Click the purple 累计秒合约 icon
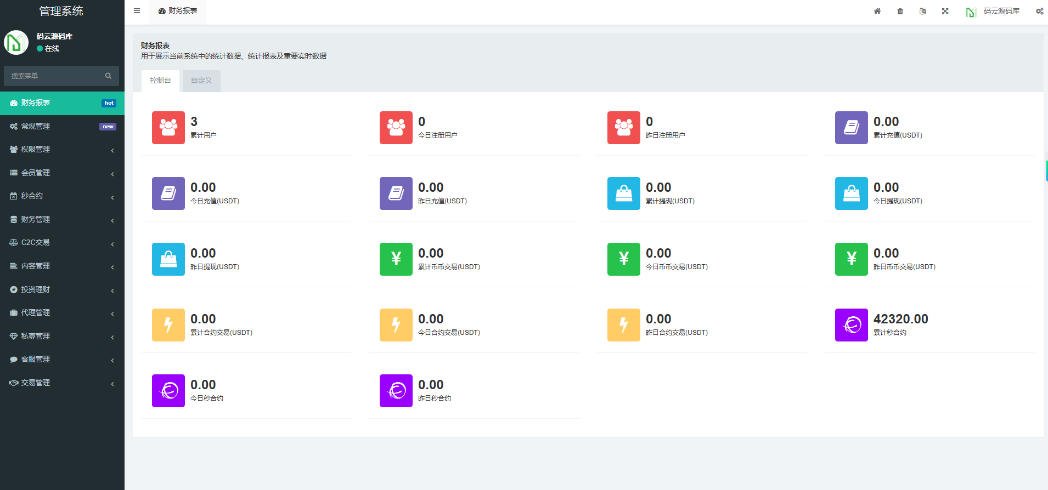This screenshot has height=490, width=1048. [x=851, y=325]
